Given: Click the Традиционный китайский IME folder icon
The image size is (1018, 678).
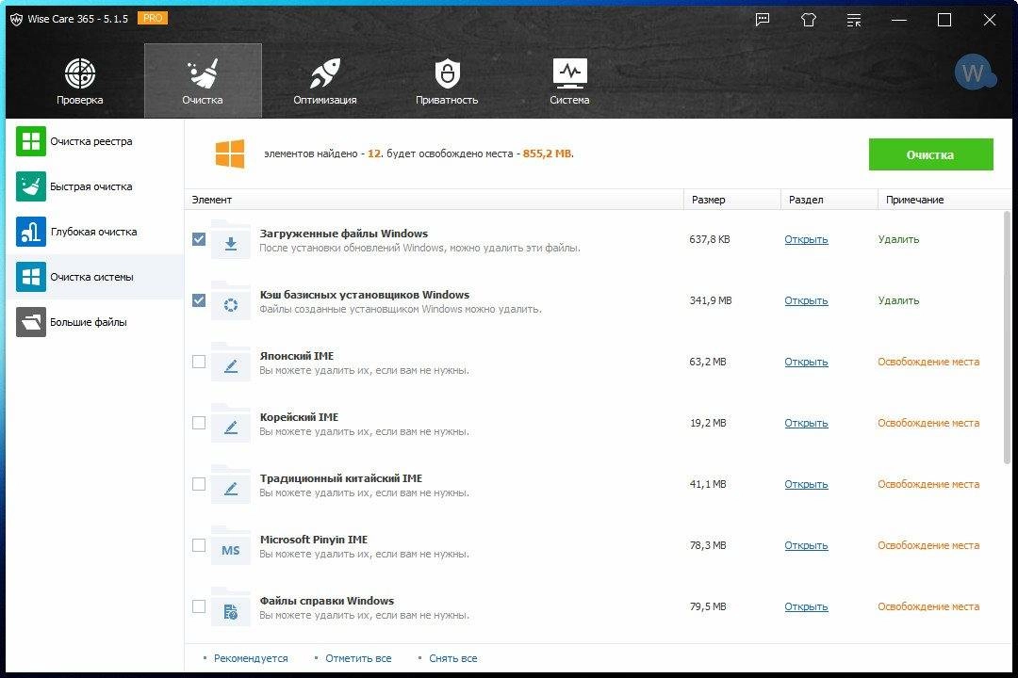Looking at the screenshot, I should pyautogui.click(x=231, y=485).
